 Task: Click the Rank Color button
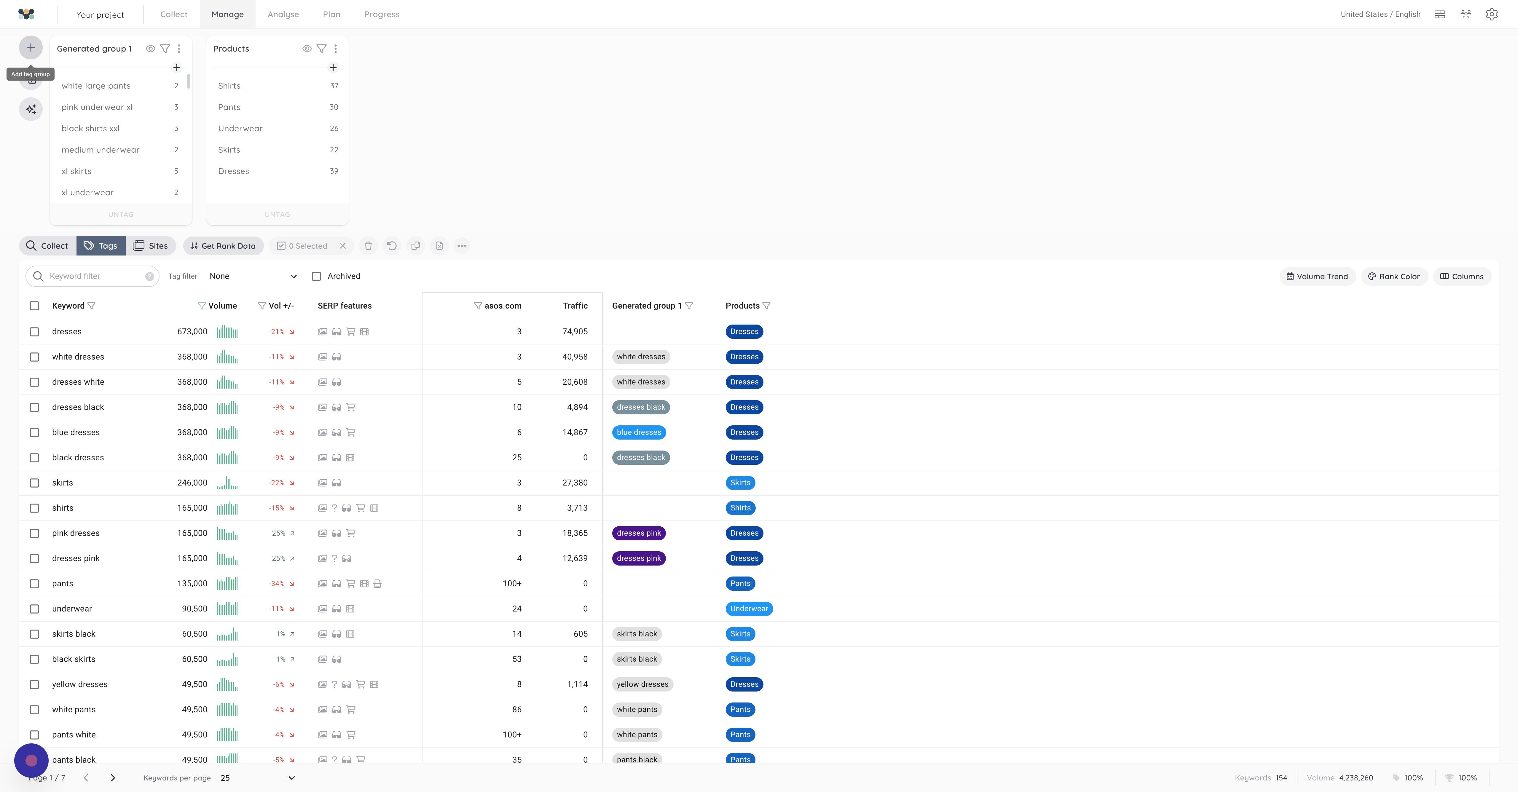[1394, 276]
